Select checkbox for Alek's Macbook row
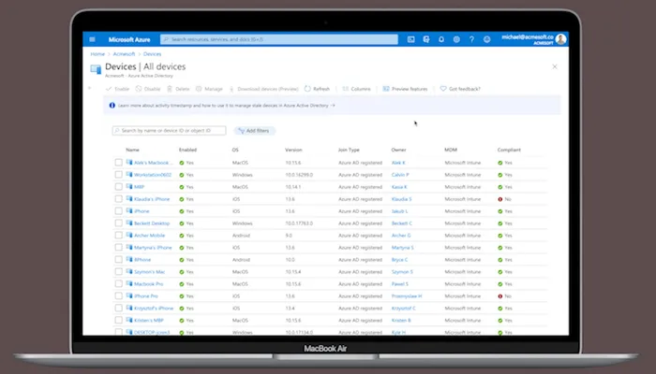 coord(119,163)
